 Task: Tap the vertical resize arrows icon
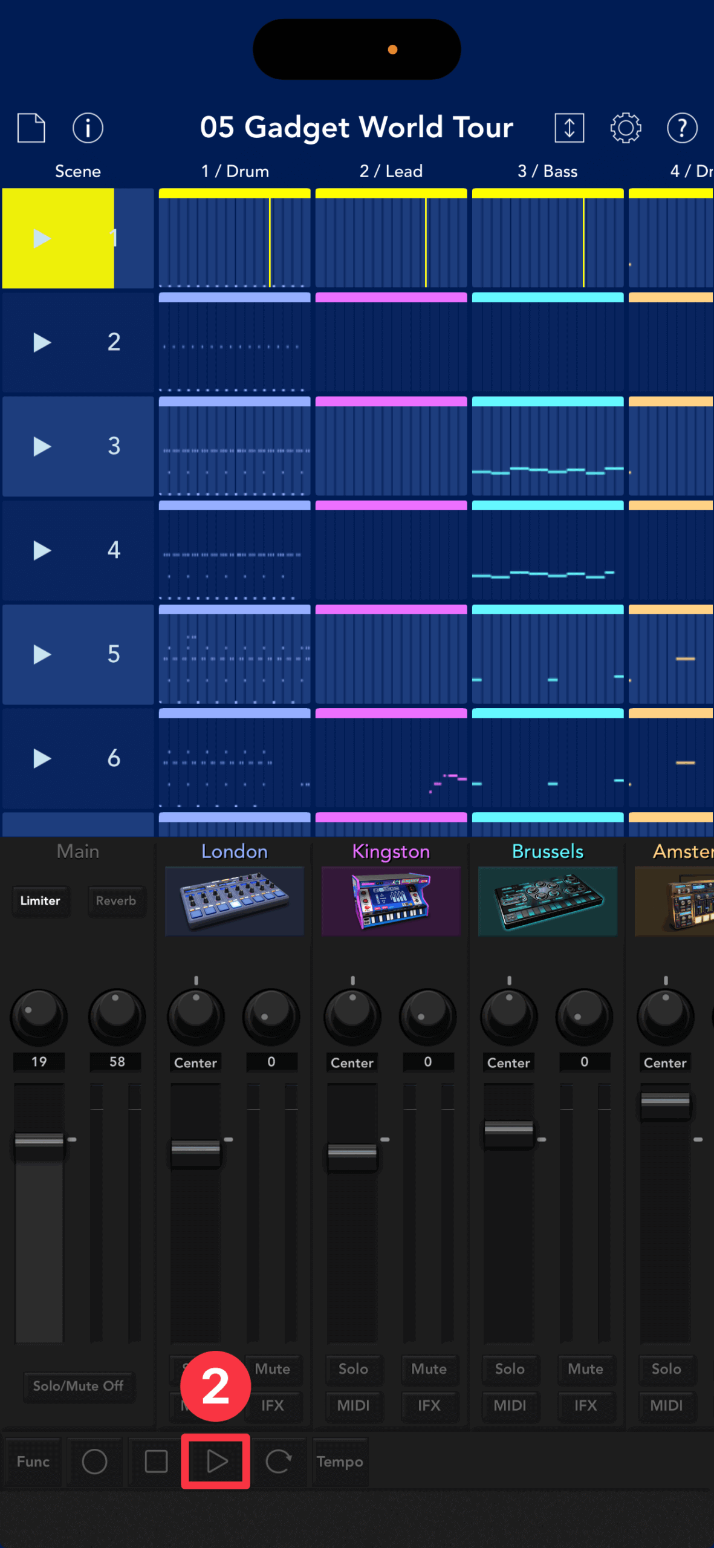click(569, 128)
